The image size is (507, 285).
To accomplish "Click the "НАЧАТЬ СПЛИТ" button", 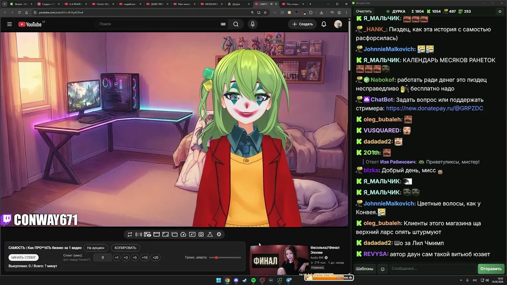I will [x=23, y=257].
